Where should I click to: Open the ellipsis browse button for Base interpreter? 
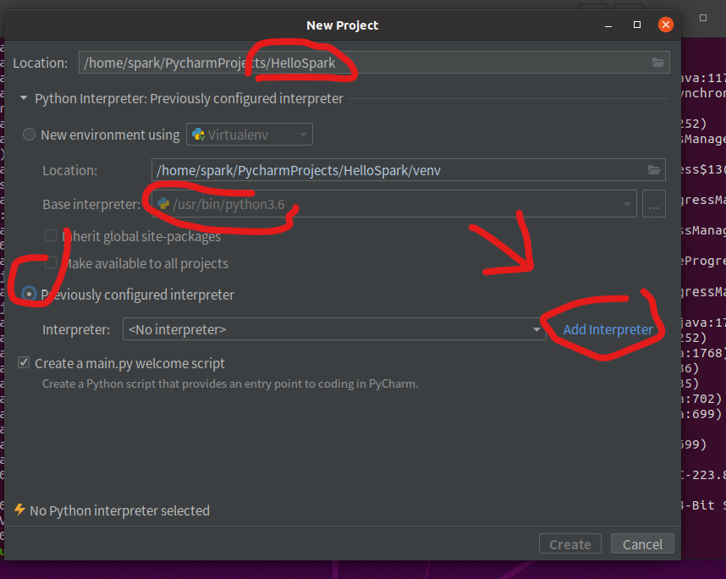pos(654,204)
